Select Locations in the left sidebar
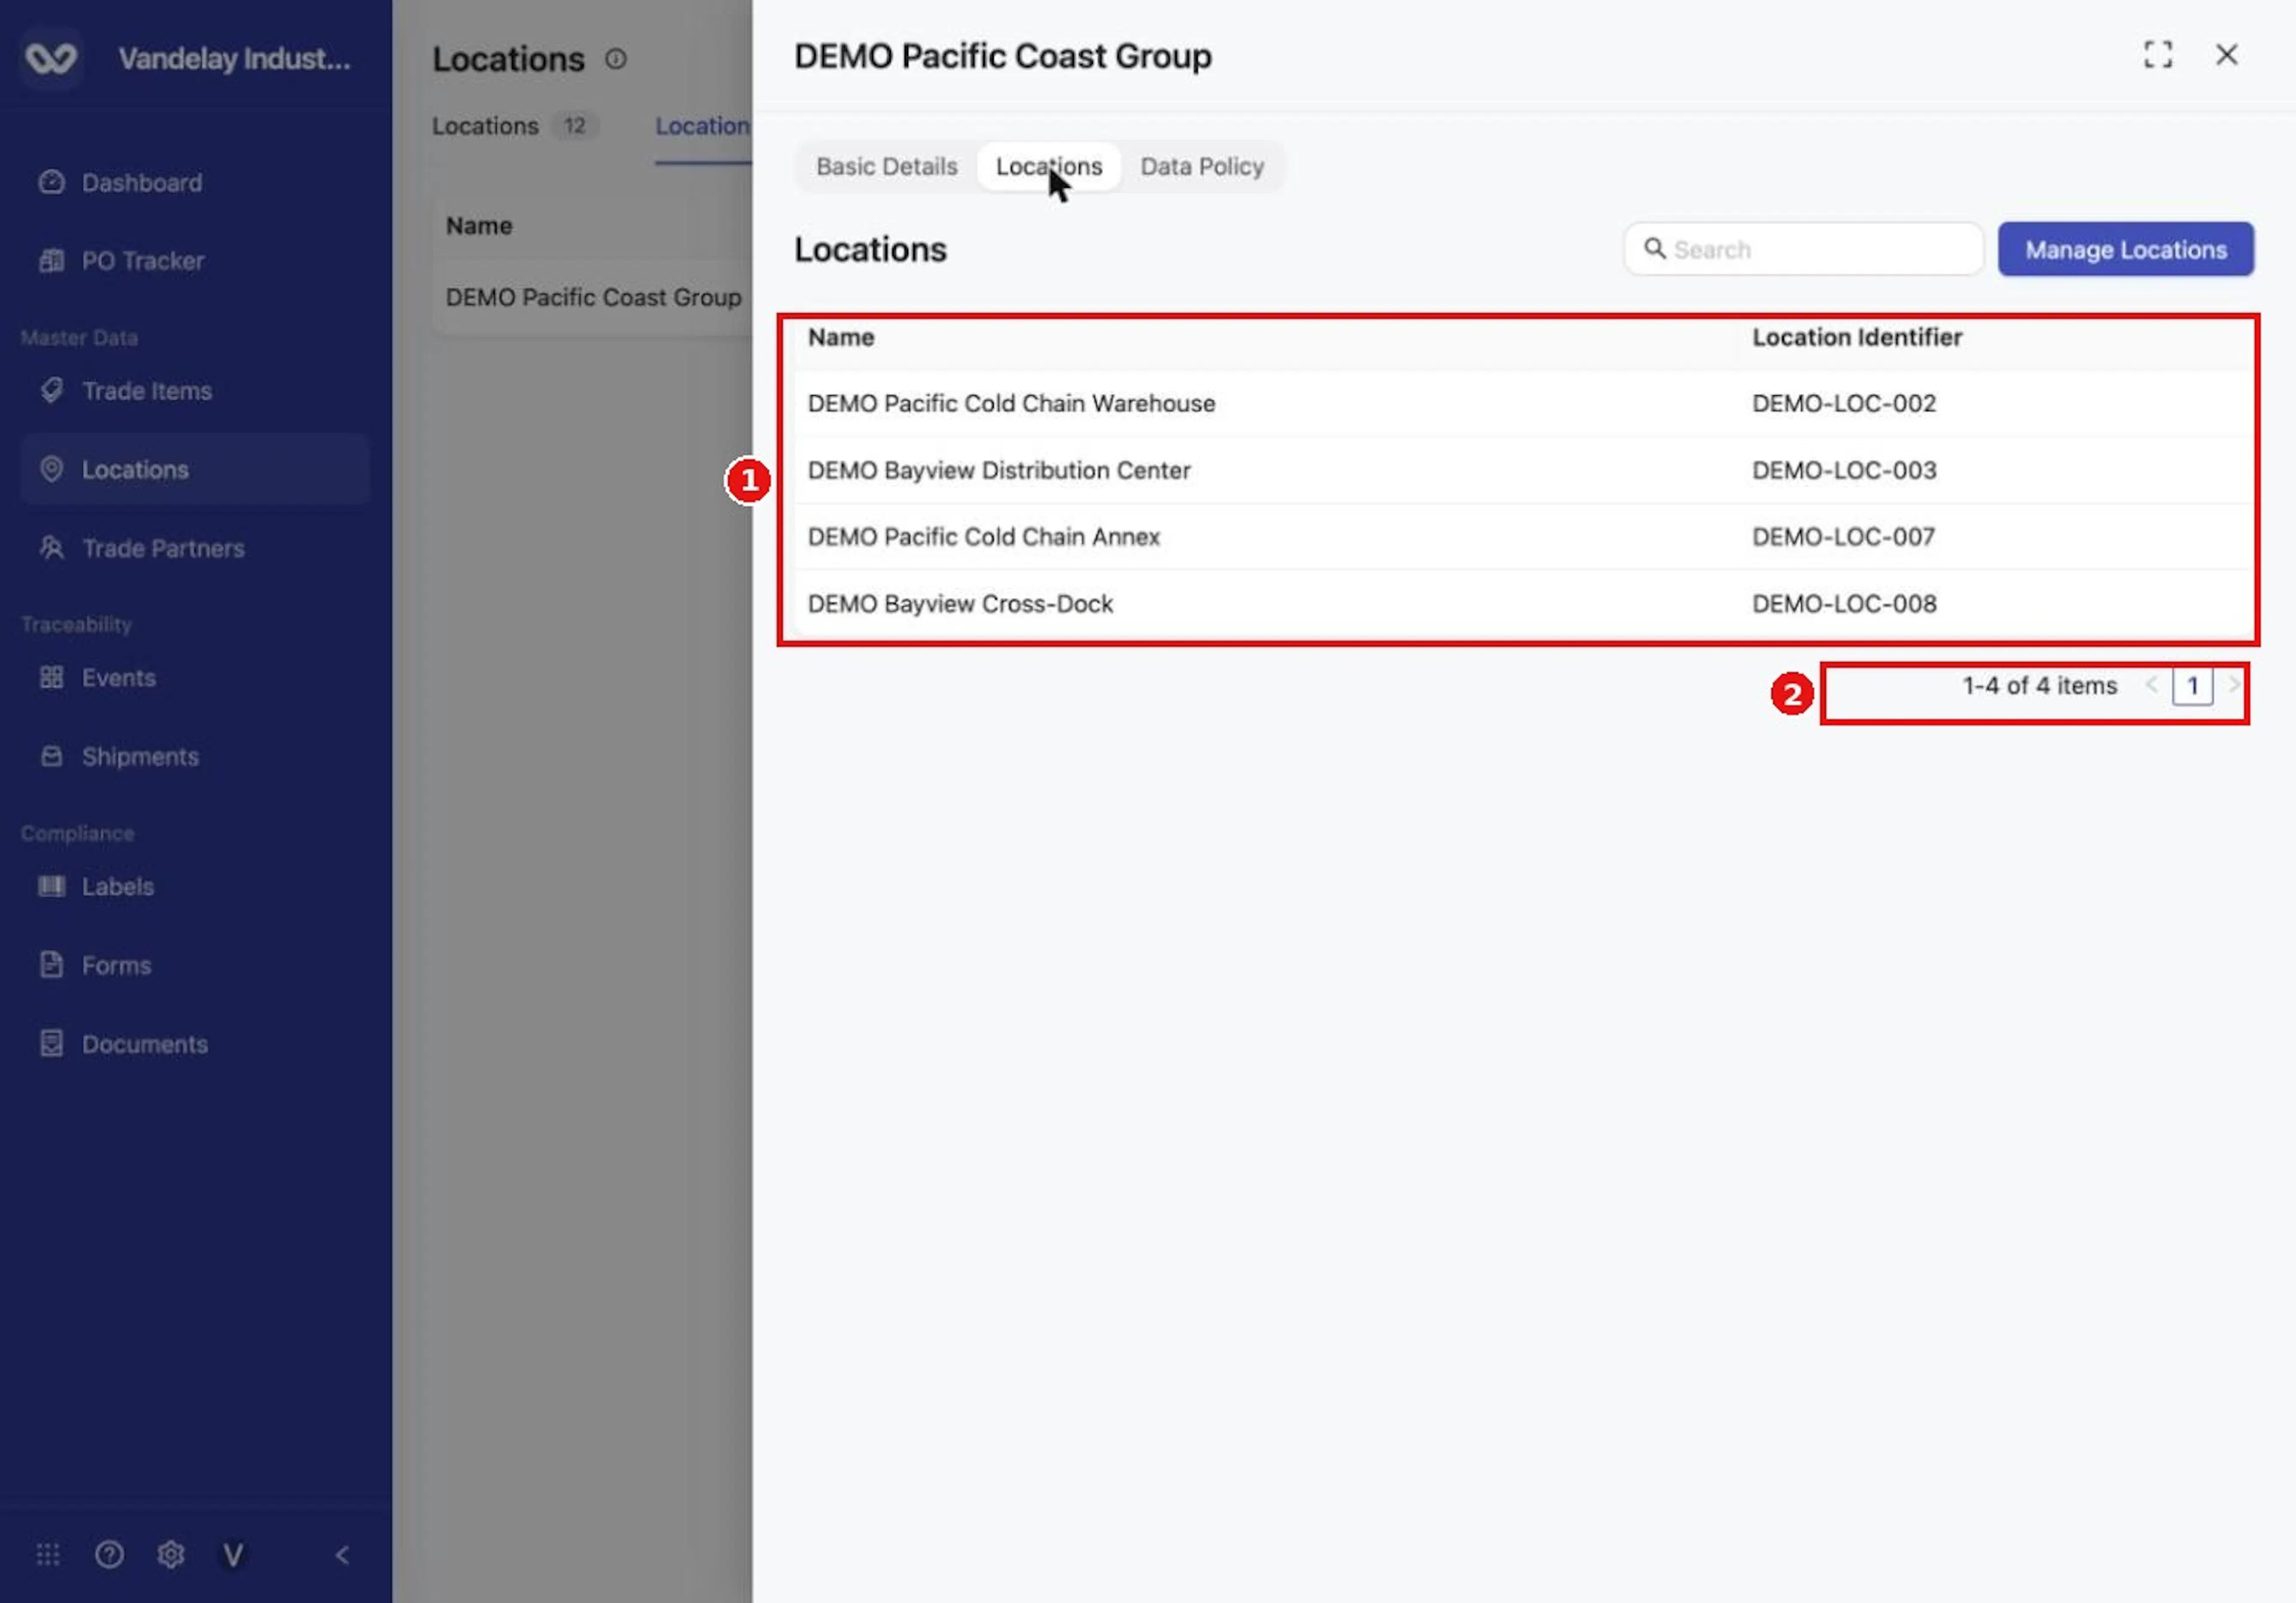2296x1603 pixels. (x=195, y=470)
